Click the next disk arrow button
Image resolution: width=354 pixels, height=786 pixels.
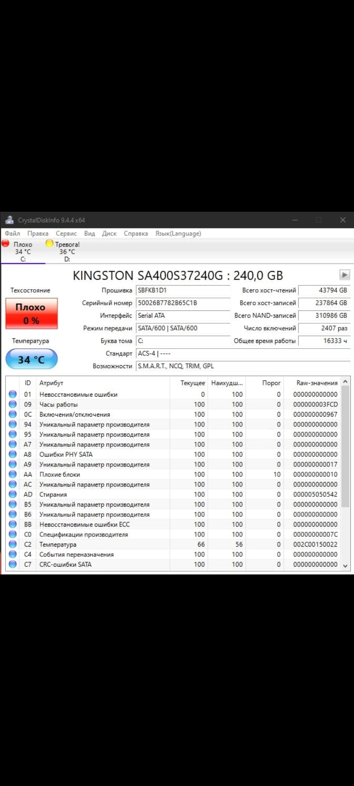coord(344,275)
